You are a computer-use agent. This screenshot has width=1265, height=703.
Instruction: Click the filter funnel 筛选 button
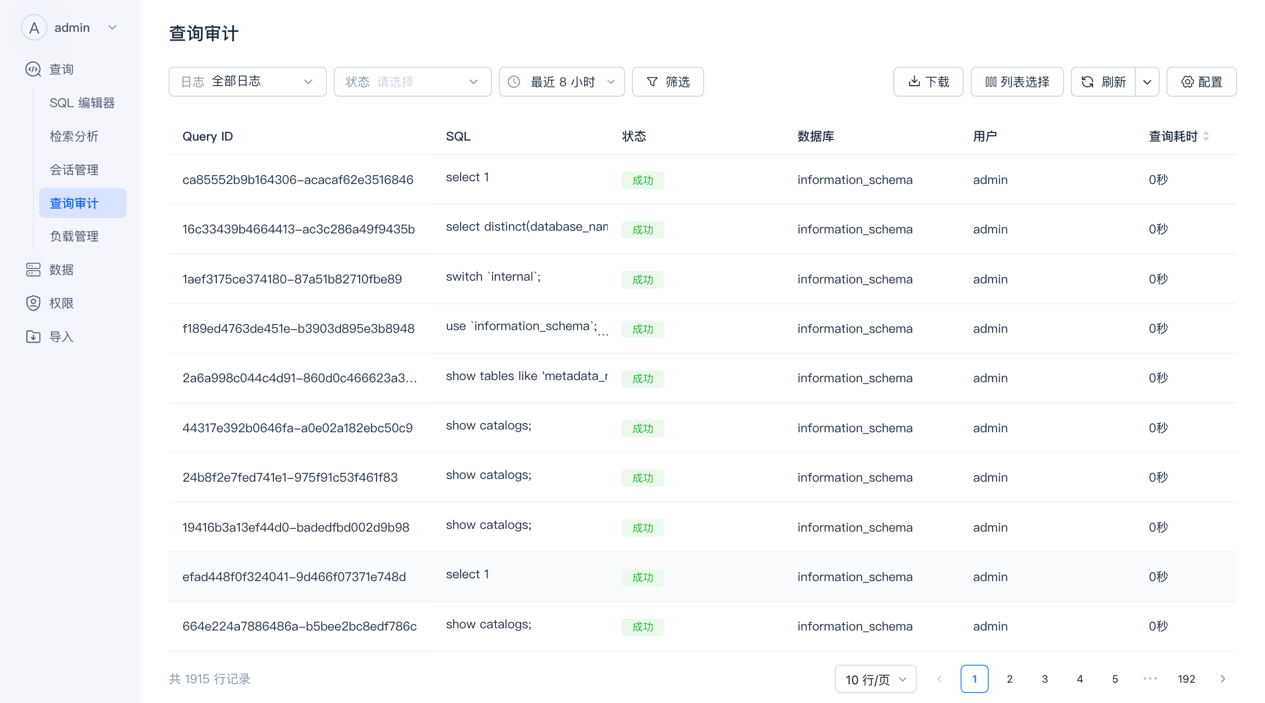pos(668,82)
